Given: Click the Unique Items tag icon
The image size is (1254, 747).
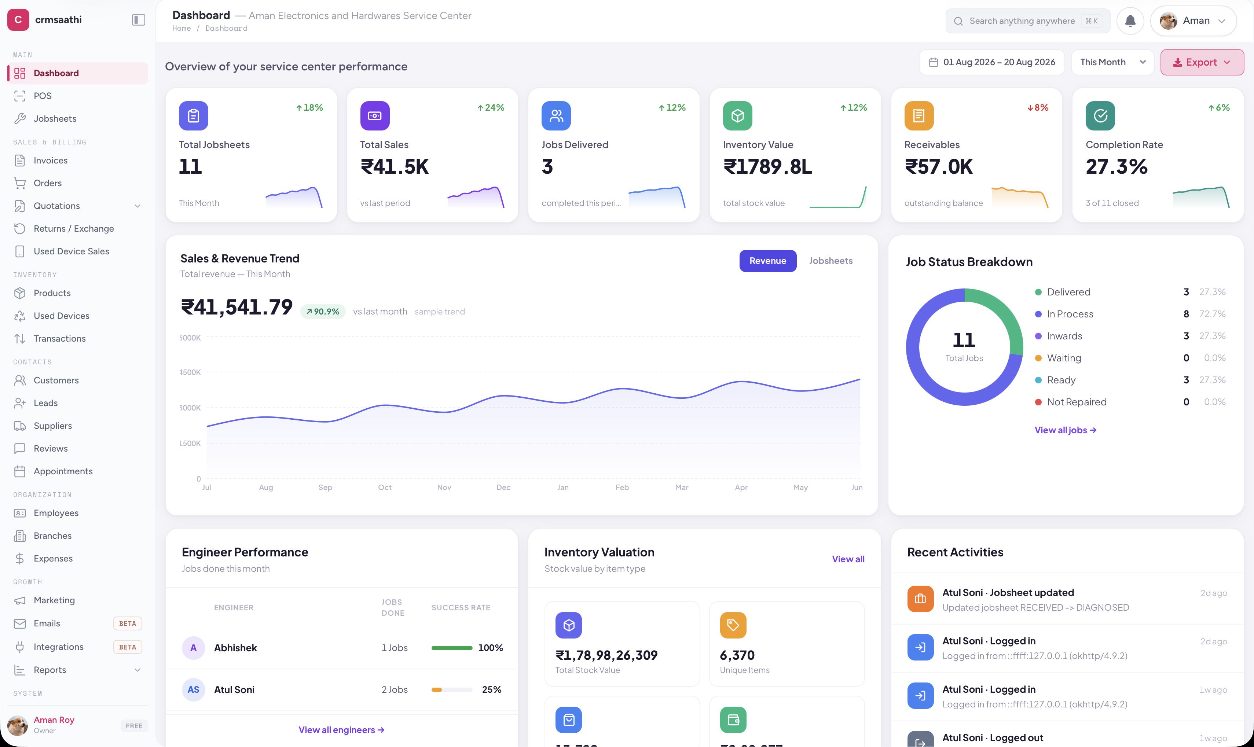Looking at the screenshot, I should click(733, 625).
